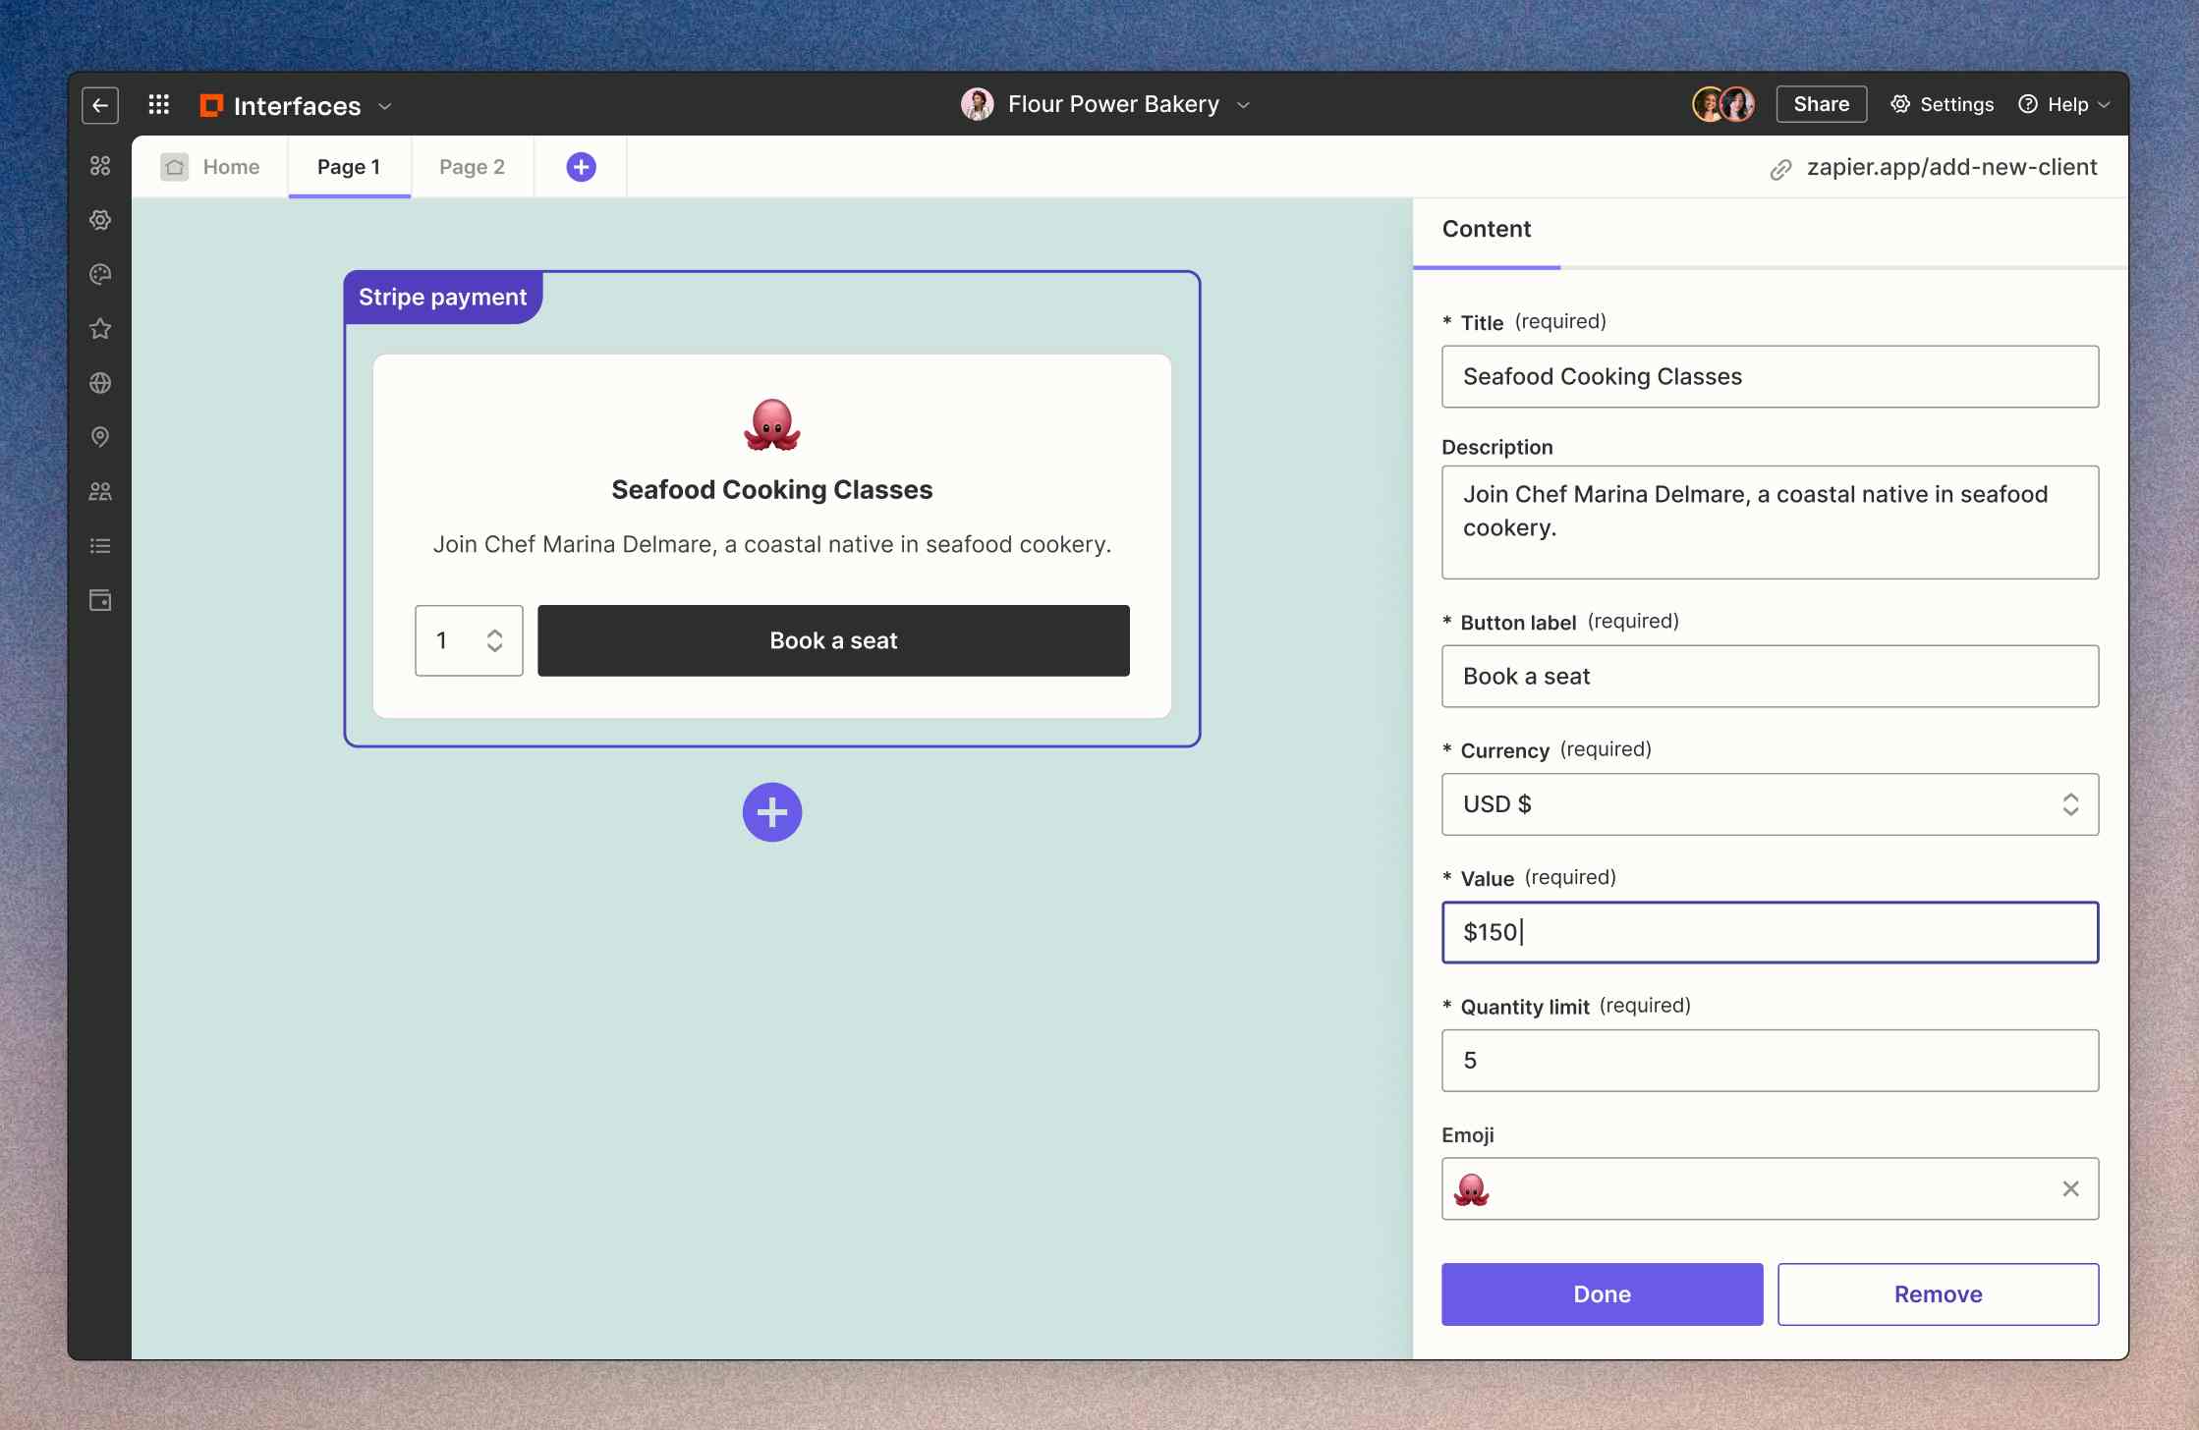Click the Value field showing $150

tap(1770, 932)
